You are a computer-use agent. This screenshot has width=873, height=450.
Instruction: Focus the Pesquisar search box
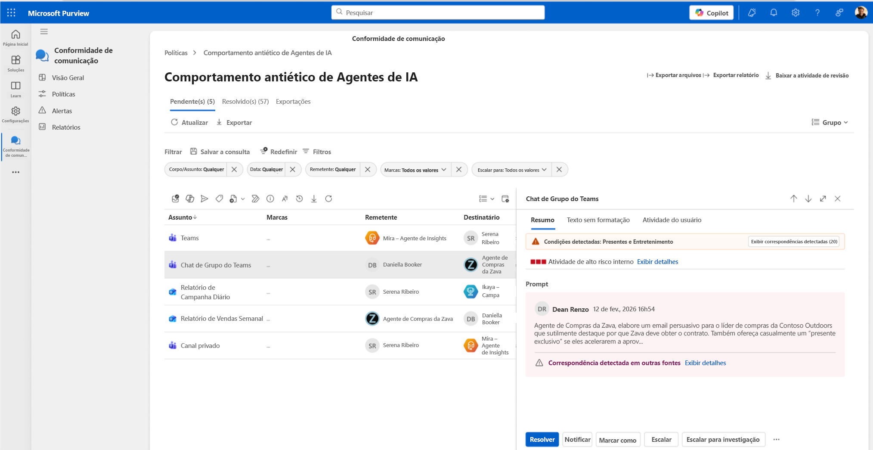[x=438, y=12]
